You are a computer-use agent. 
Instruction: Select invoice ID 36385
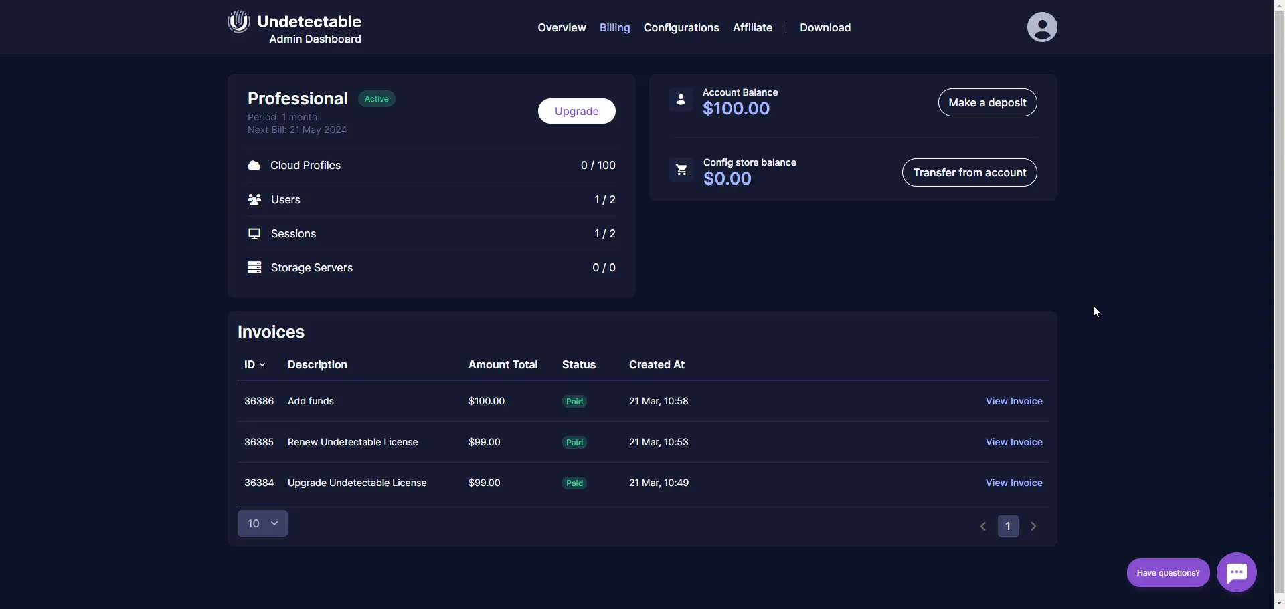259,442
